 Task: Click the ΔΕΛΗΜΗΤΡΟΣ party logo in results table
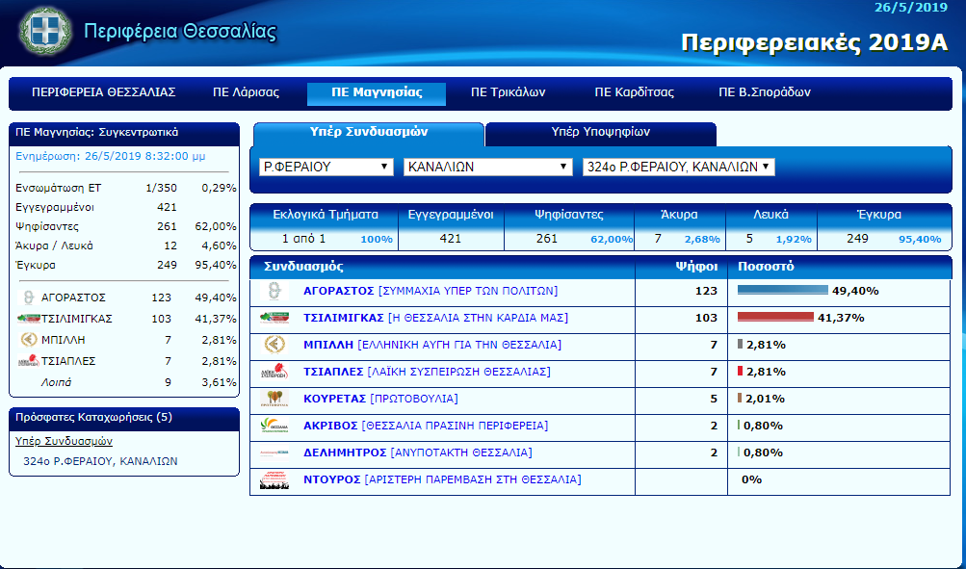[x=274, y=453]
